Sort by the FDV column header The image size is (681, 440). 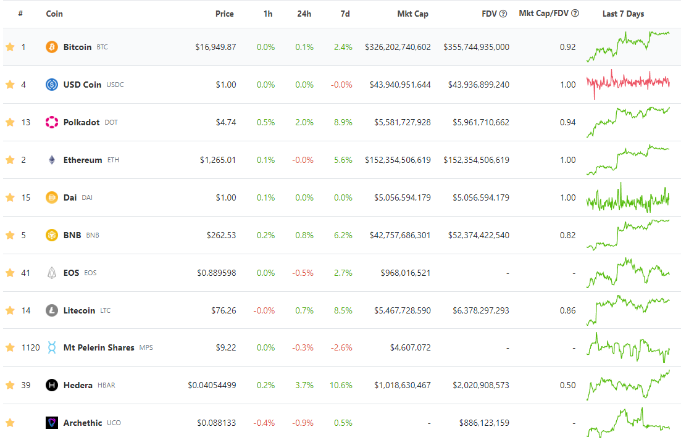point(489,14)
